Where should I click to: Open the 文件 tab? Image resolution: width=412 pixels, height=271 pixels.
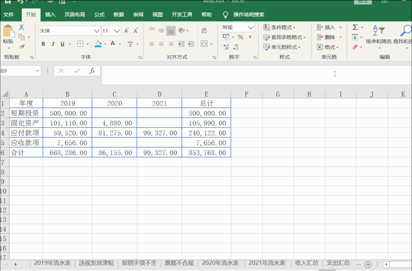click(9, 14)
